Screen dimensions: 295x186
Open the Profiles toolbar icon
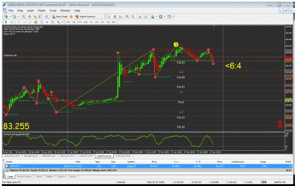[x=14, y=17]
